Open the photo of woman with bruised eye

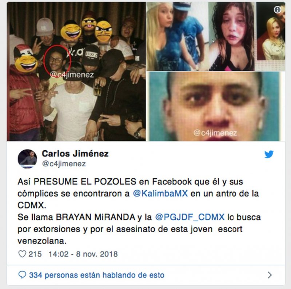232,37
